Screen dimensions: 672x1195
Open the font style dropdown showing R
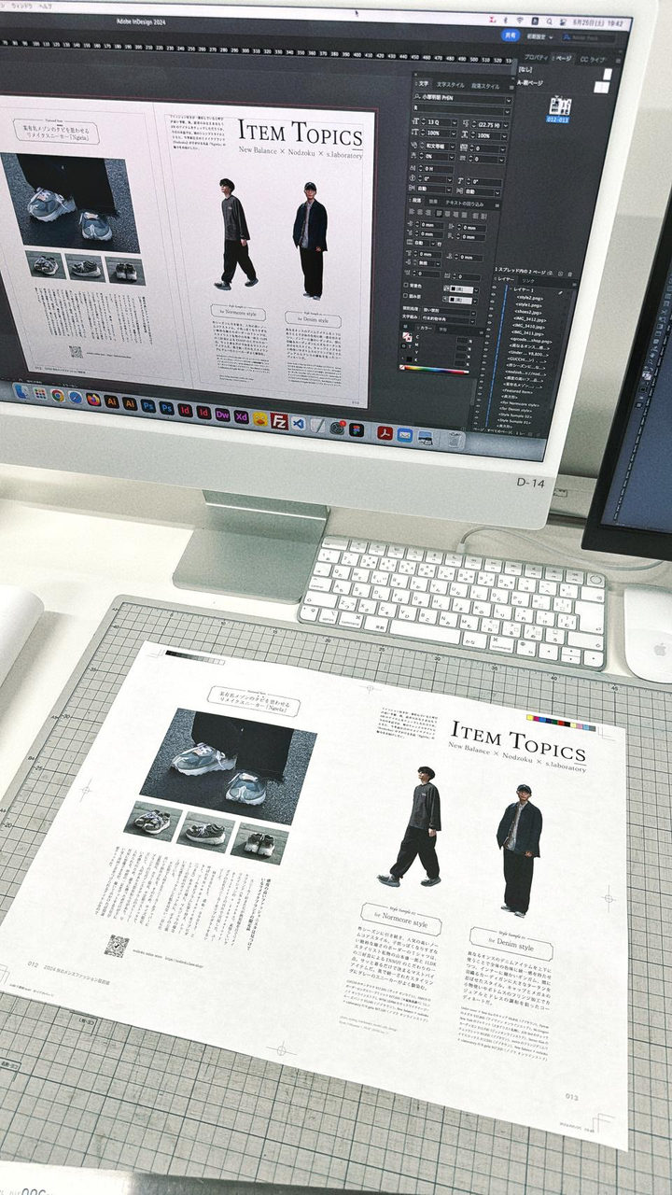coord(463,108)
